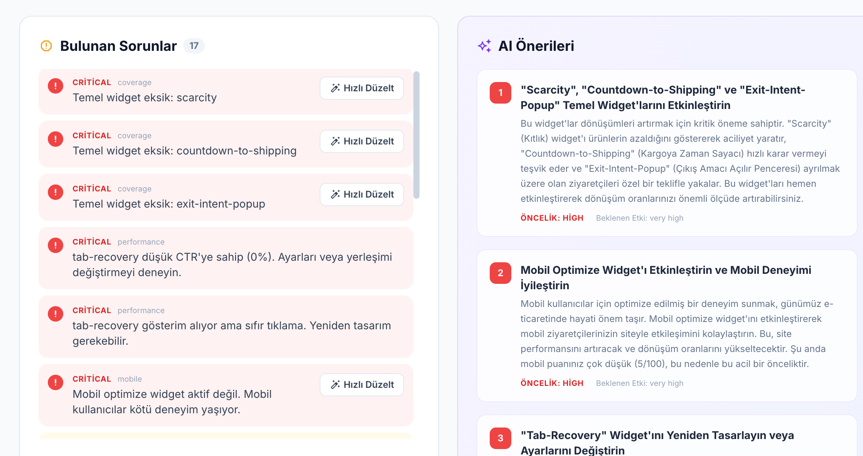Click the orange warning icon beside Bulunan Sorunlar
This screenshot has height=456, width=863.
click(x=46, y=46)
